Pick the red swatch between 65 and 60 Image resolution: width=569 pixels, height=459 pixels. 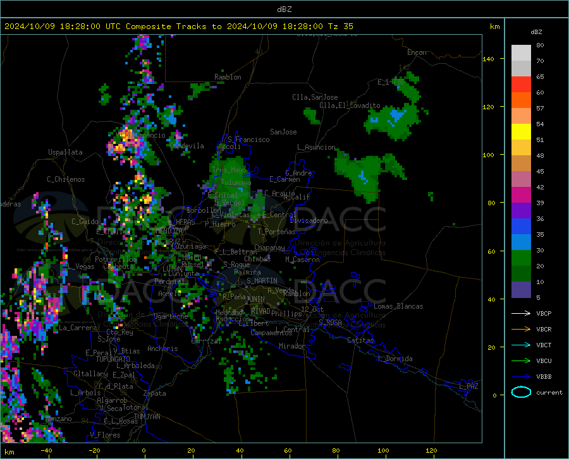[x=521, y=85]
